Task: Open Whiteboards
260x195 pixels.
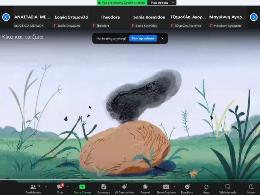Action: [227, 189]
